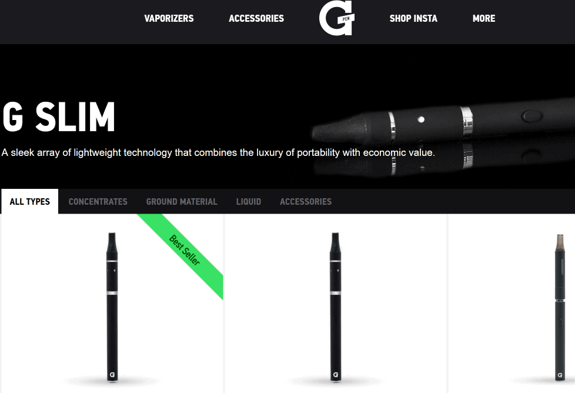Click the G Slim heading
Image resolution: width=575 pixels, height=393 pixels.
[x=59, y=116]
